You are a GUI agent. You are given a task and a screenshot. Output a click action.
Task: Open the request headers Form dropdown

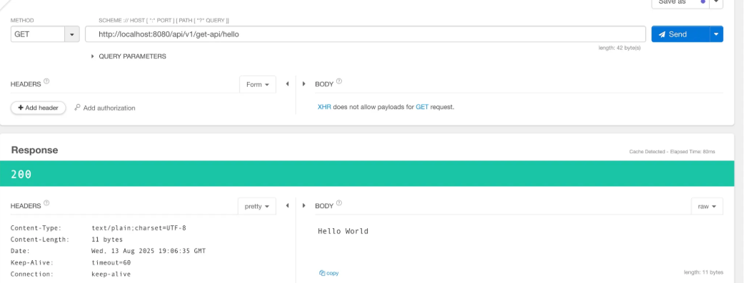(x=258, y=84)
